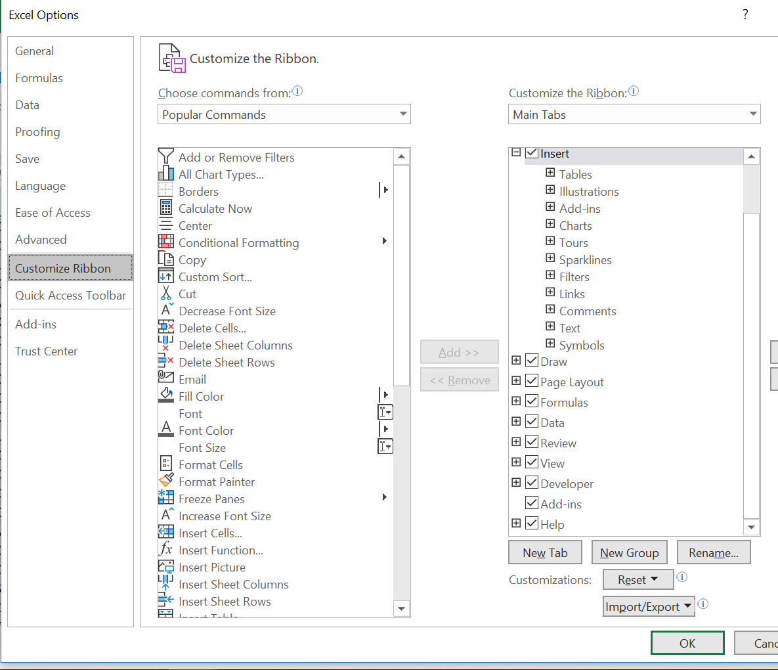Uncheck Add-ins under the Developer tab
Viewport: 778px width, 670px height.
click(x=532, y=503)
